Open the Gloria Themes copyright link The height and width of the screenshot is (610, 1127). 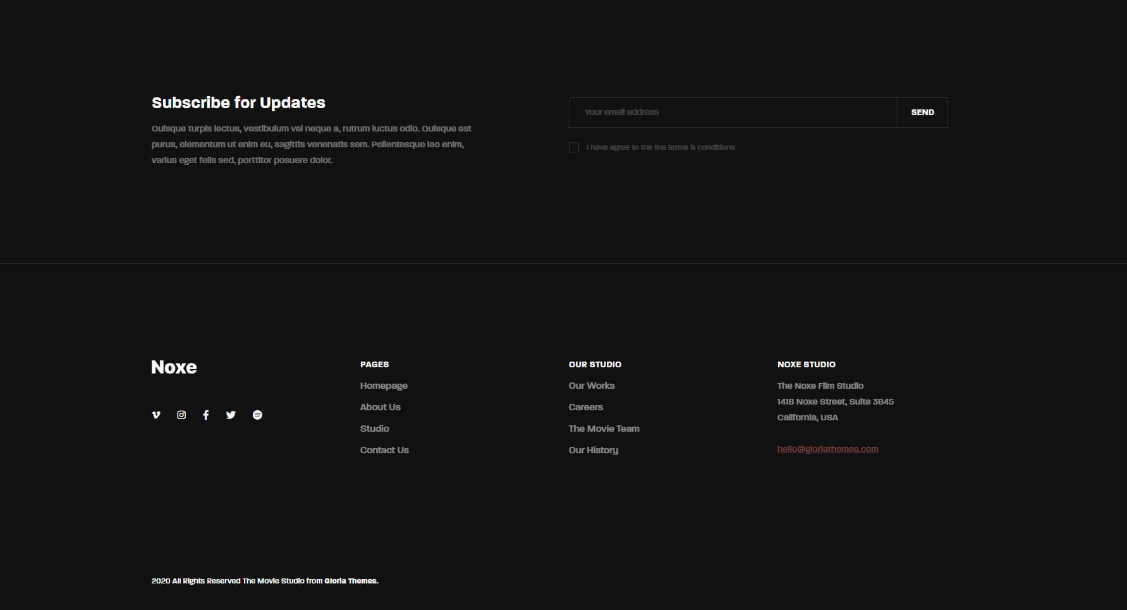coord(351,581)
